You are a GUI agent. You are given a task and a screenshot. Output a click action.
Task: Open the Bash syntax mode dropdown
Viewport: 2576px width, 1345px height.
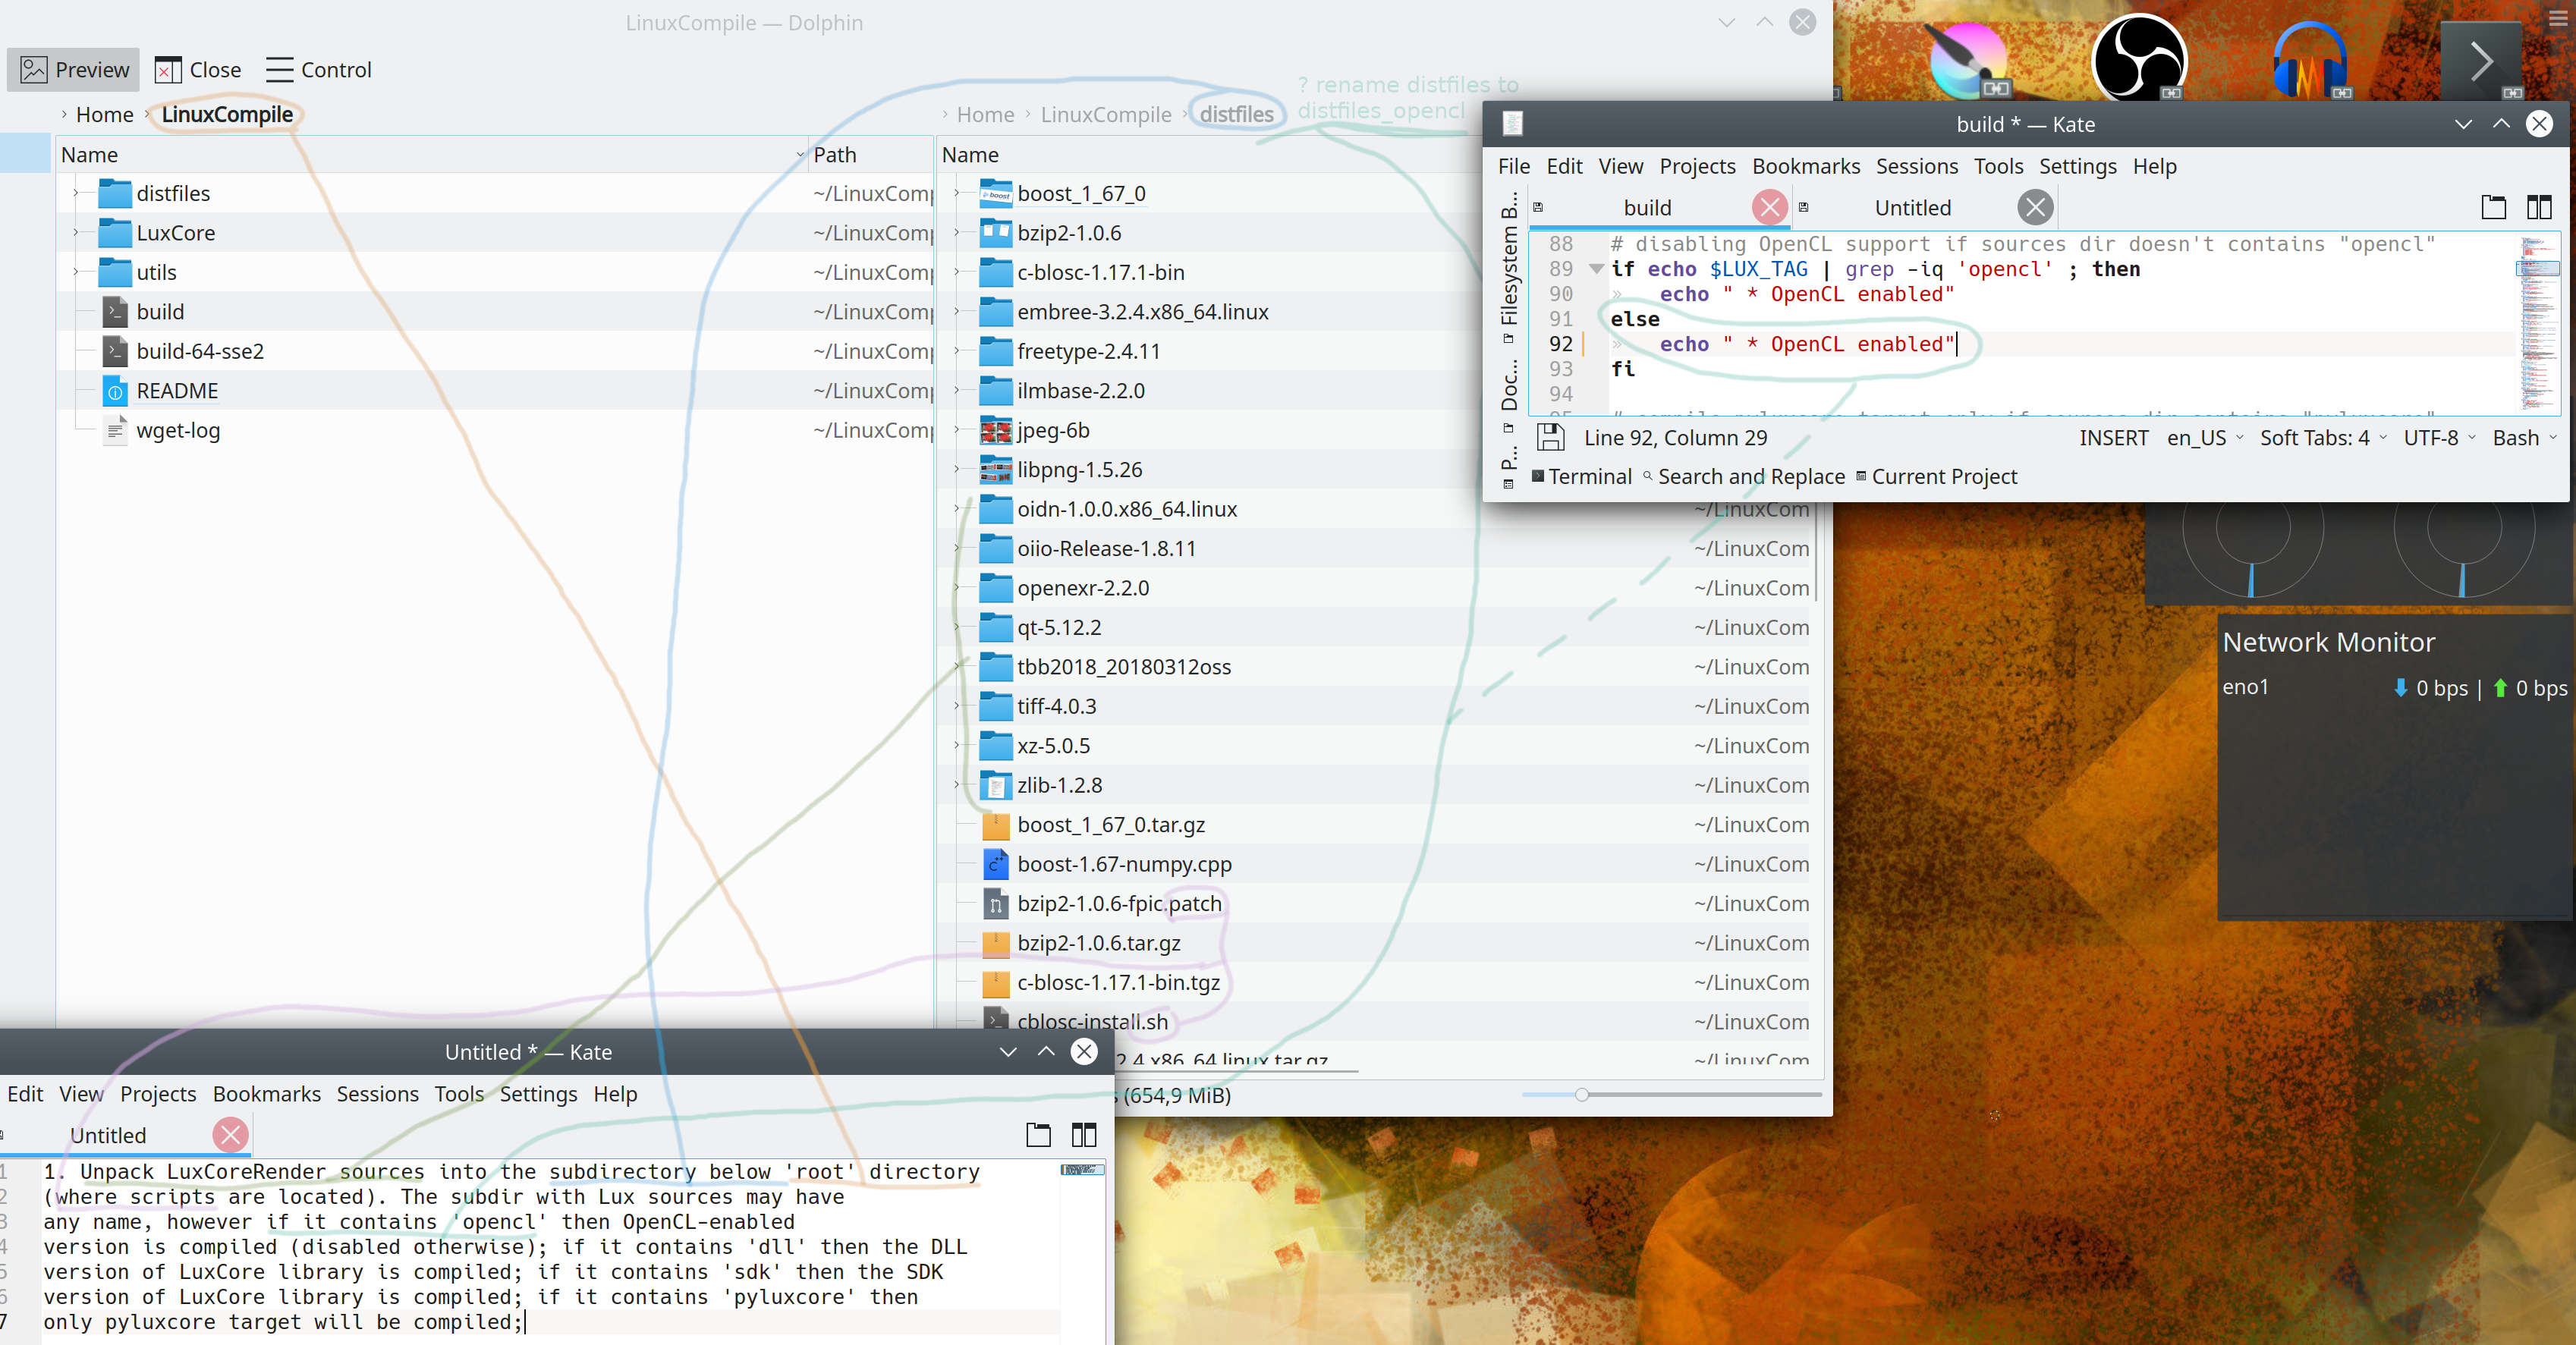(2523, 438)
